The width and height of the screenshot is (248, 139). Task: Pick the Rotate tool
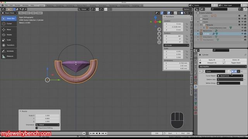[9, 35]
